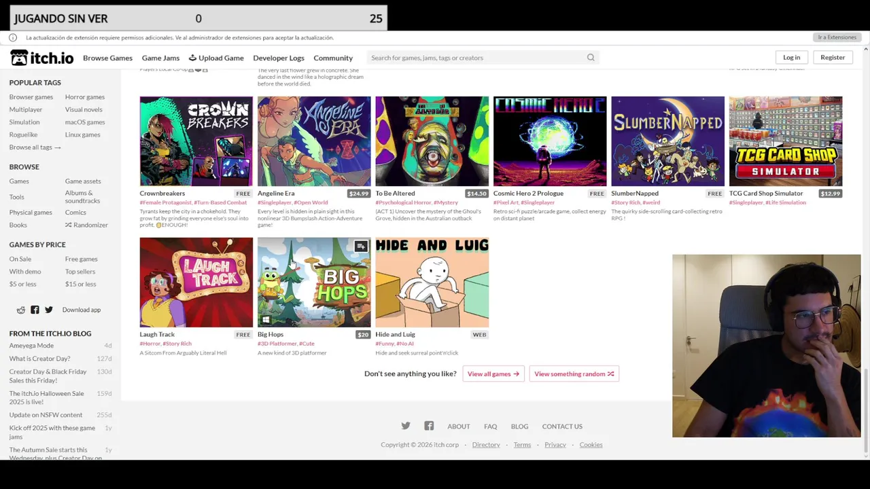Click the info icon in the extension notice

[x=13, y=37]
